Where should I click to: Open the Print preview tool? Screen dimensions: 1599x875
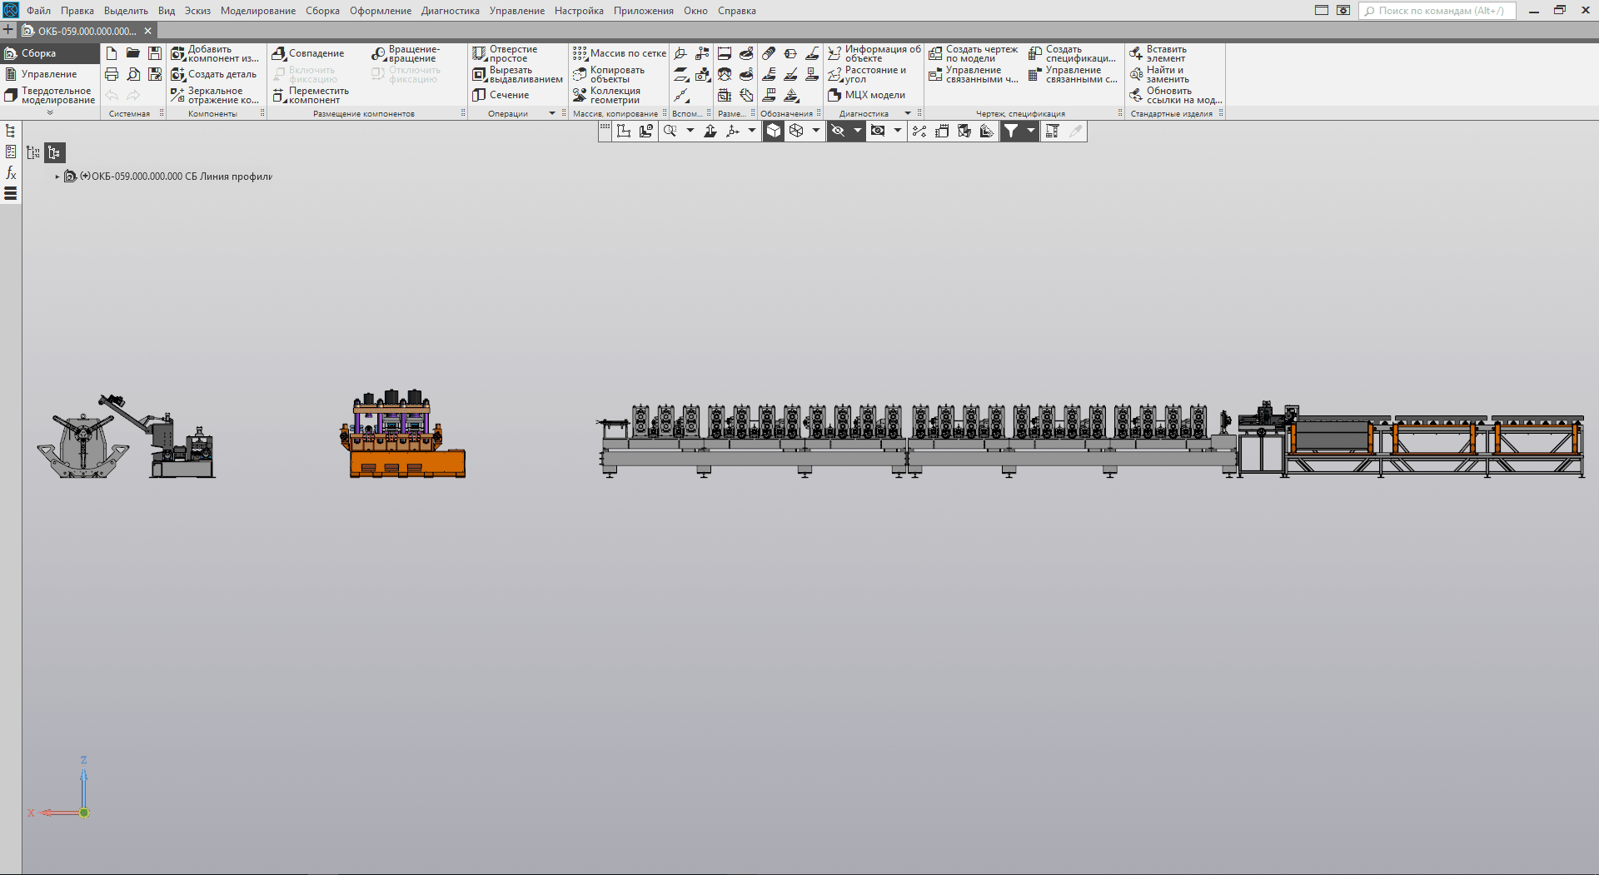(133, 74)
